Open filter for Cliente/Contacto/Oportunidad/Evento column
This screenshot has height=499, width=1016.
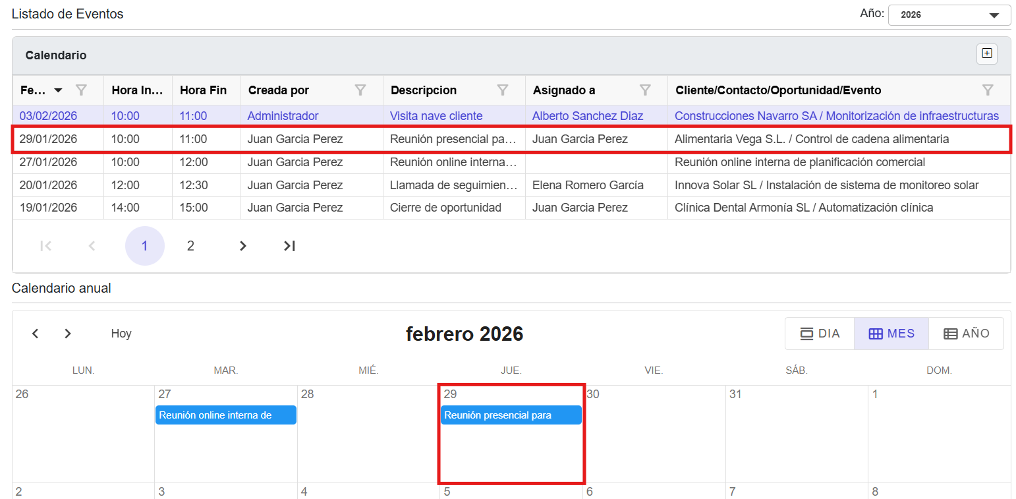tap(988, 90)
